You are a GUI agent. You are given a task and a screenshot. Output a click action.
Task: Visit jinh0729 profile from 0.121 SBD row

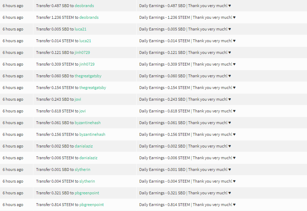pyautogui.click(x=82, y=52)
